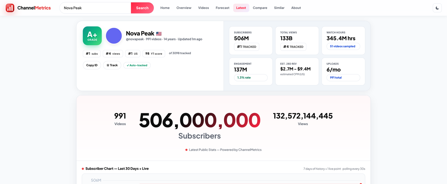Click the 6/mo uploads value
This screenshot has height=184, width=447.
coord(333,70)
